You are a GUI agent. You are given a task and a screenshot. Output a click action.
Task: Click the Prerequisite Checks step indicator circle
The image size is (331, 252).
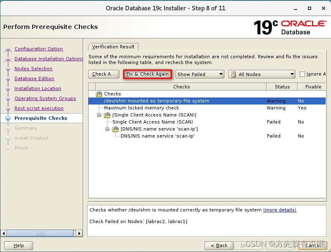pyautogui.click(x=8, y=118)
